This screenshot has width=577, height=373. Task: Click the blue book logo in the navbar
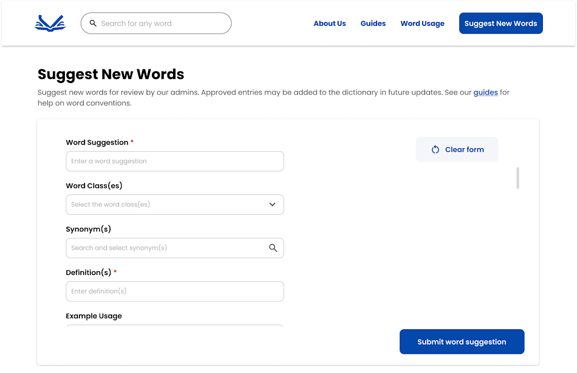(x=50, y=22)
